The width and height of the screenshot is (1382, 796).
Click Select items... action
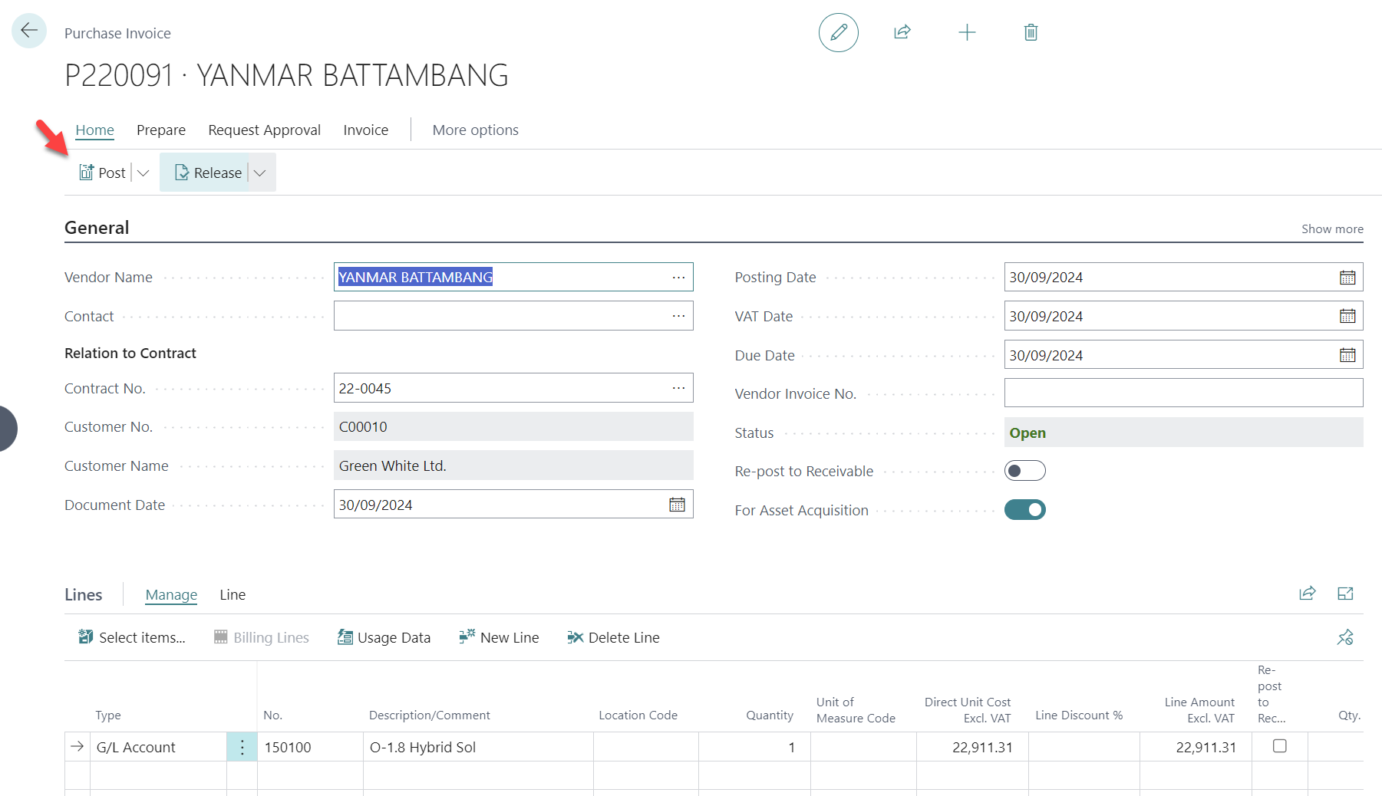pyautogui.click(x=132, y=637)
